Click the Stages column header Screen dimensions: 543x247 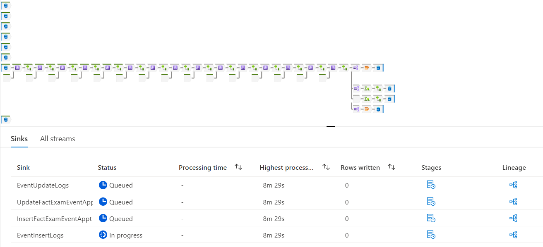tap(431, 168)
